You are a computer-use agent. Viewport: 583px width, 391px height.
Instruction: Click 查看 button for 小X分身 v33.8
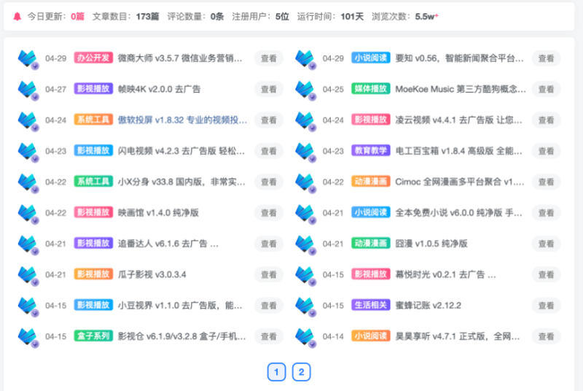(x=269, y=182)
